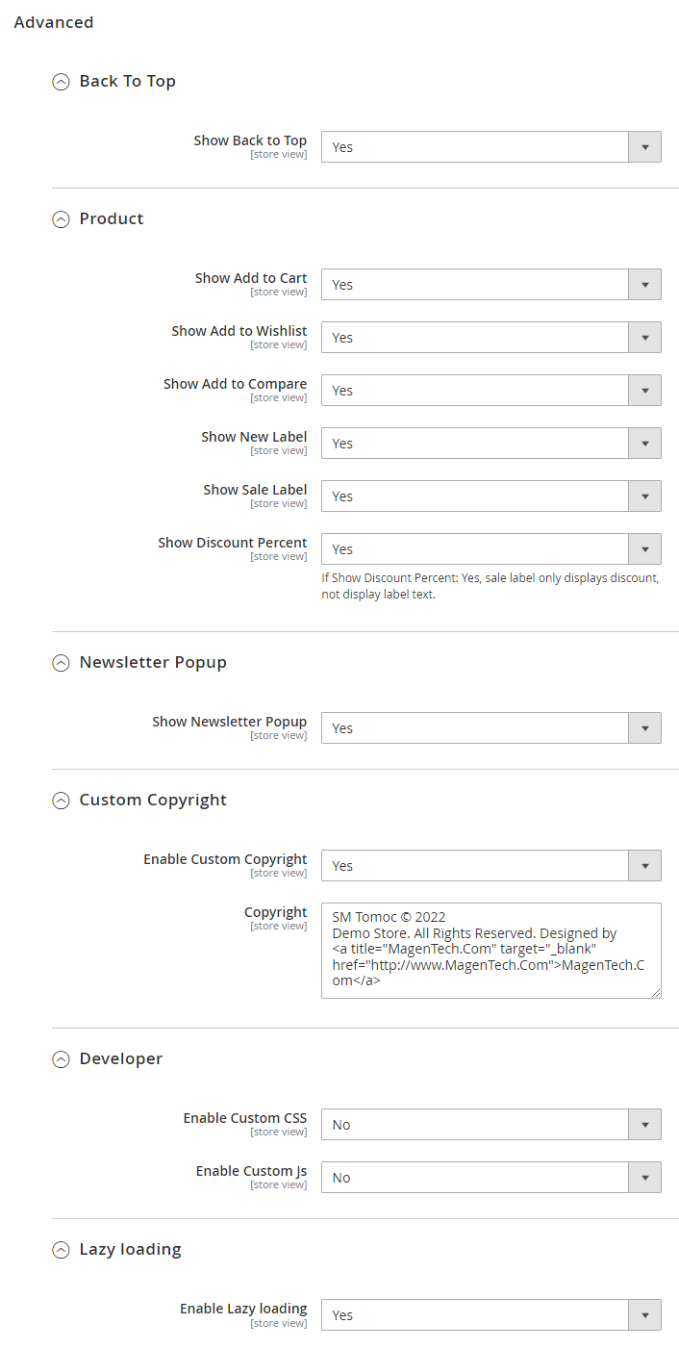Viewport: 679px width, 1349px height.
Task: Expand the Show Add to Wishlist select
Action: click(x=490, y=338)
